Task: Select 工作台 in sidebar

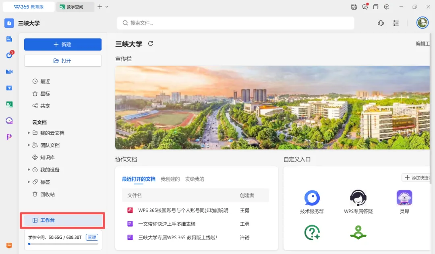Action: tap(62, 221)
